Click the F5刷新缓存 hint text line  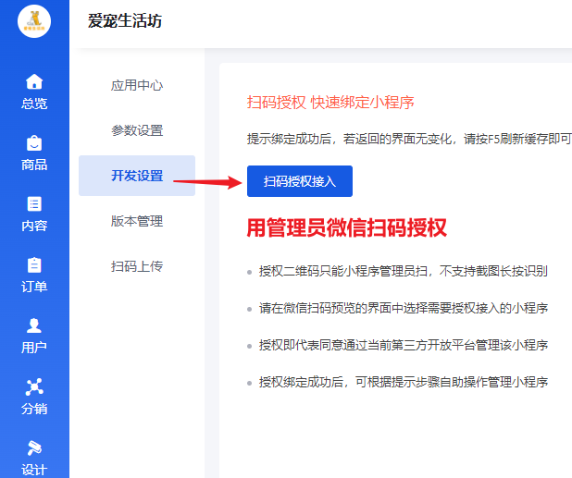click(409, 139)
